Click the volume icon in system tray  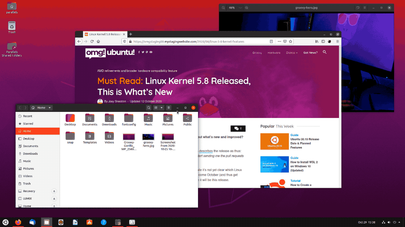coord(389,222)
